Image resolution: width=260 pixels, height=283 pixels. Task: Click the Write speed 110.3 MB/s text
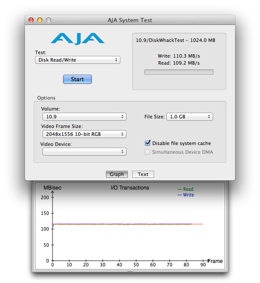[x=179, y=56]
